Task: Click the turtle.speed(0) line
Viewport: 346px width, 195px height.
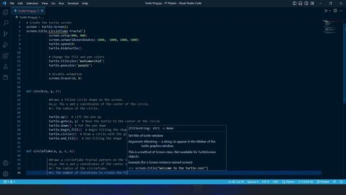Action: (x=62, y=44)
